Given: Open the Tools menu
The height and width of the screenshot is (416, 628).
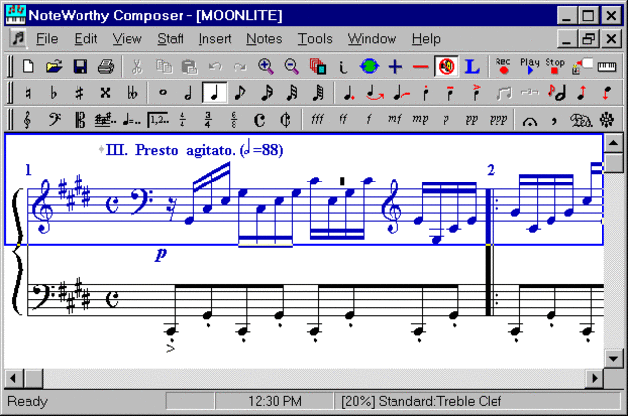Looking at the screenshot, I should point(315,39).
